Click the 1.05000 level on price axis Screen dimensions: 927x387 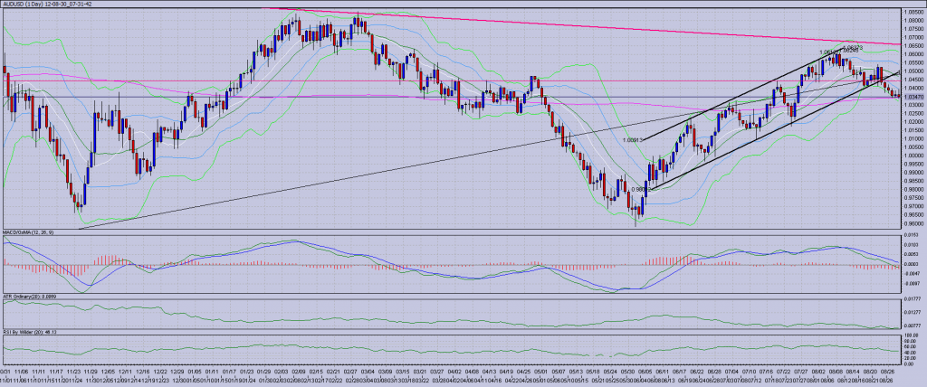coord(913,71)
